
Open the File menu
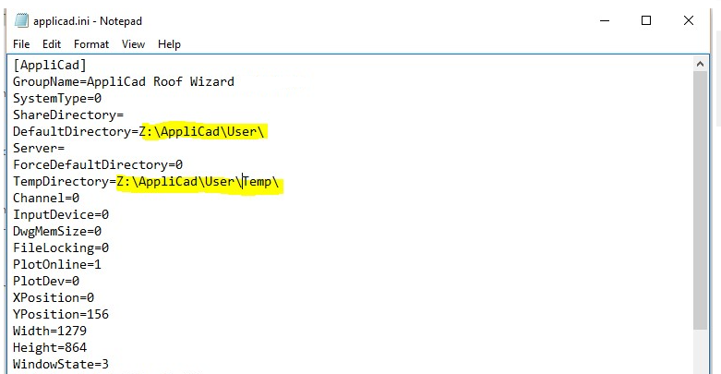tap(21, 44)
